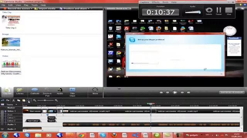Screen dimensions: 247x138
Task: Click the zoom keyframe diamond on Zoom track
Action: pos(47,115)
